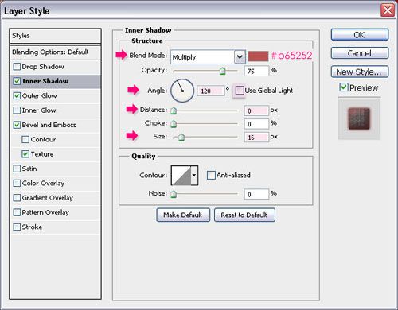Click the New Style... button

[x=360, y=72]
